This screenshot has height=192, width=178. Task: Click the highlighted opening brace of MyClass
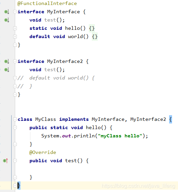[x=170, y=120]
